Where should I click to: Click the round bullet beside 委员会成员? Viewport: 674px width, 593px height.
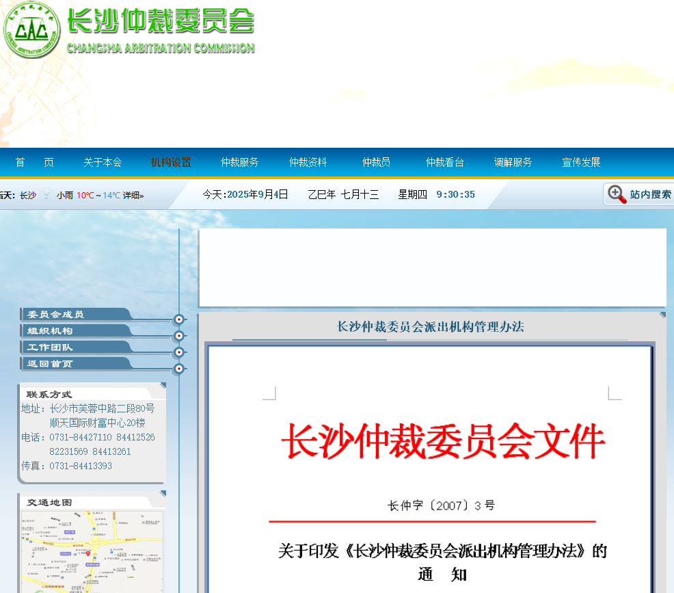coord(179,319)
